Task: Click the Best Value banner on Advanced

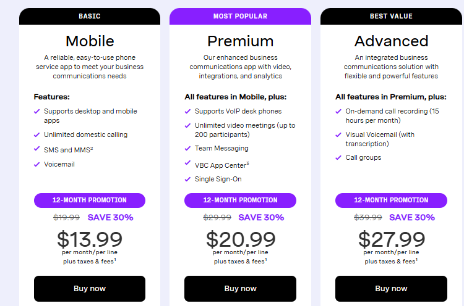Action: point(391,16)
